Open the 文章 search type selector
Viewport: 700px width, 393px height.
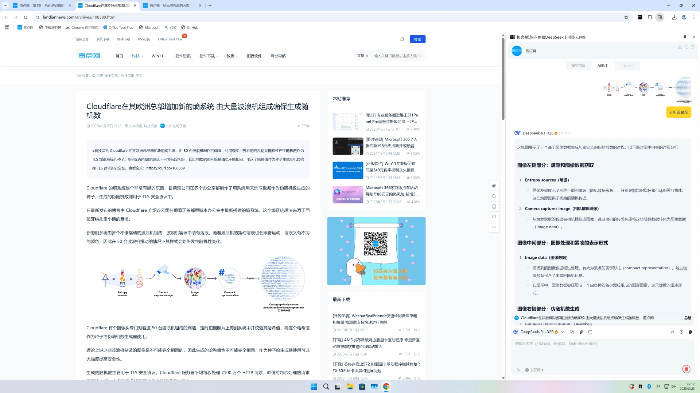[x=362, y=56]
